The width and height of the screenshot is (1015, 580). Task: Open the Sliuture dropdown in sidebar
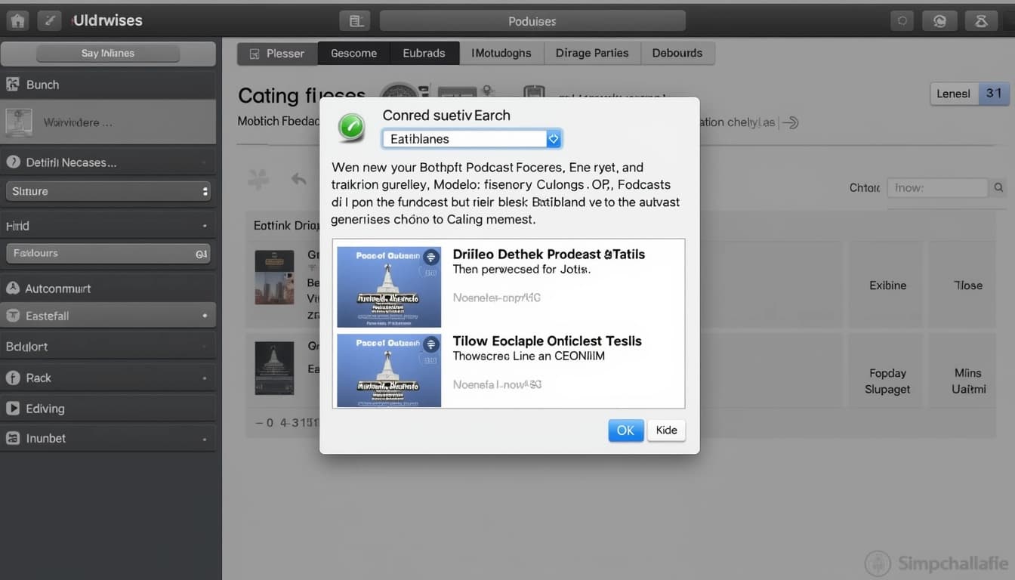click(205, 192)
